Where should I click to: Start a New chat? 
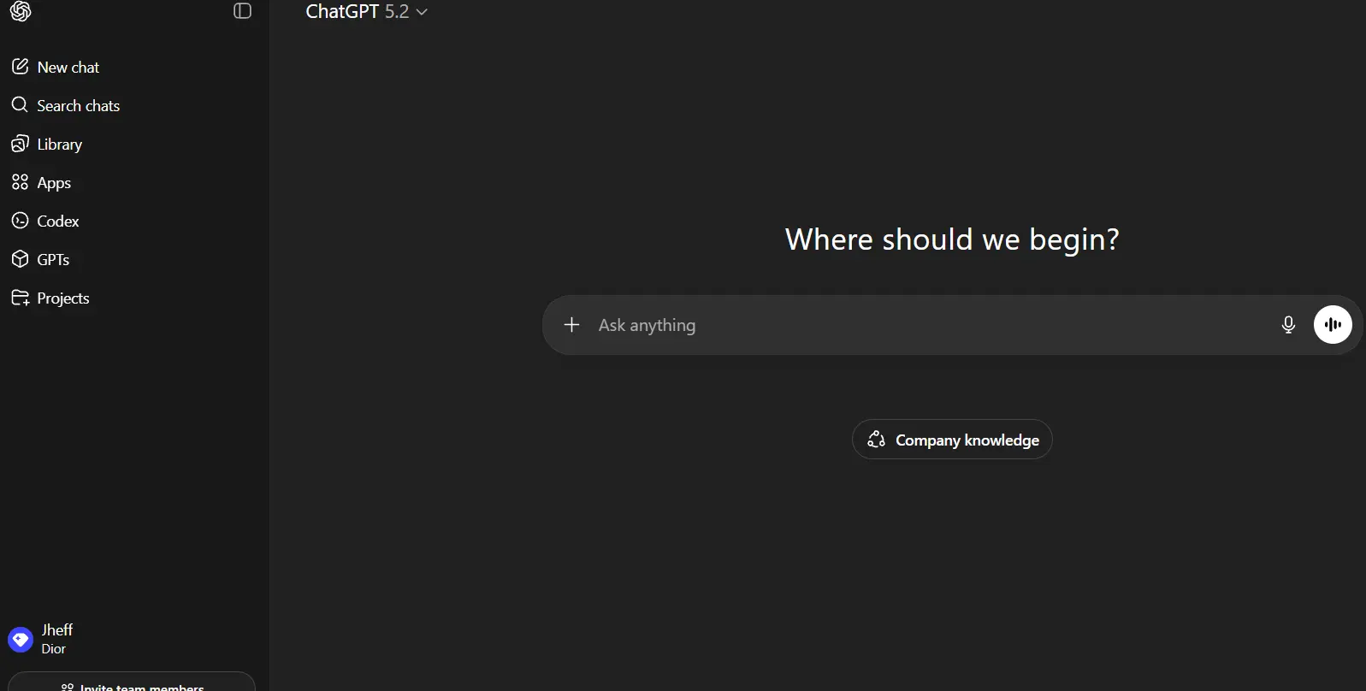56,67
